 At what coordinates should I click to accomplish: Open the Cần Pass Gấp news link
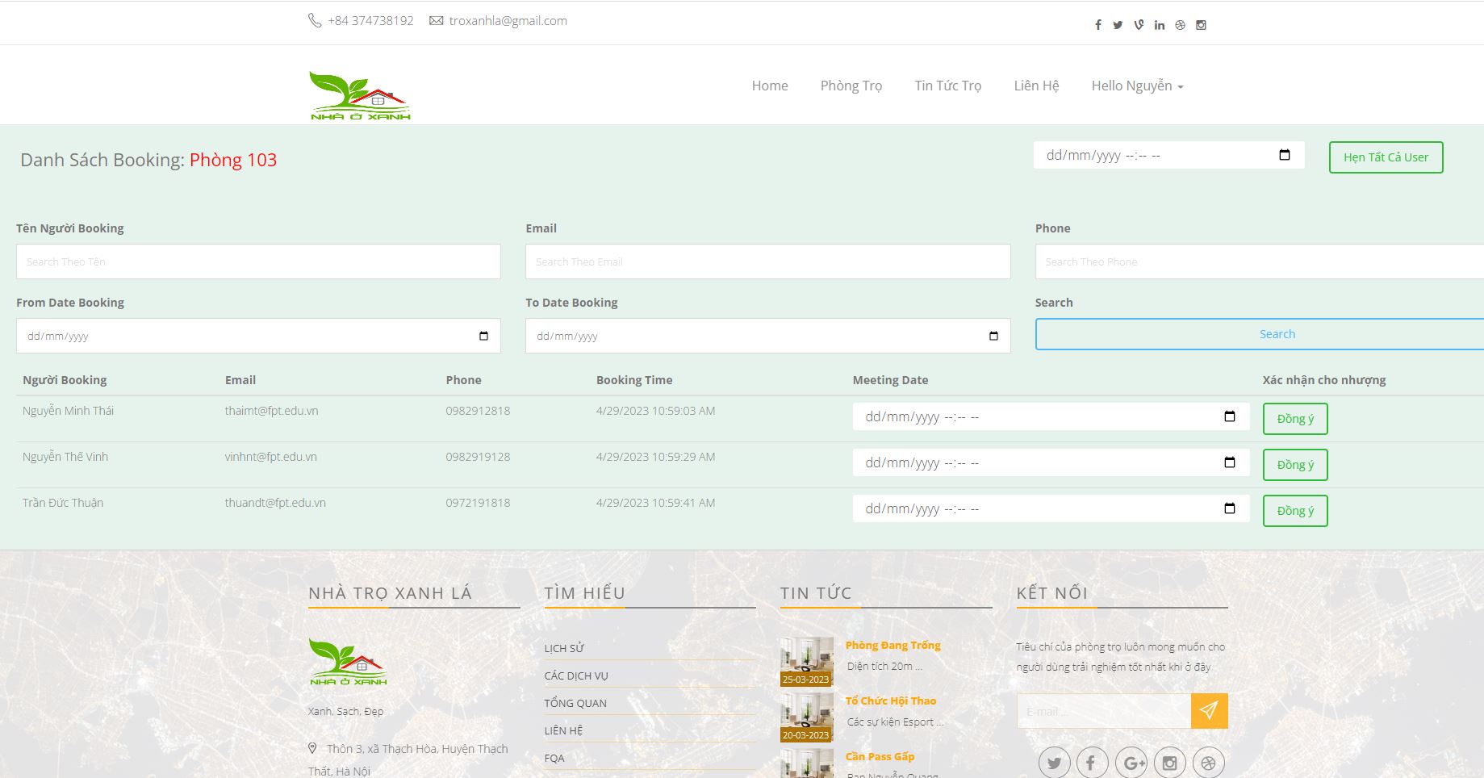point(879,756)
